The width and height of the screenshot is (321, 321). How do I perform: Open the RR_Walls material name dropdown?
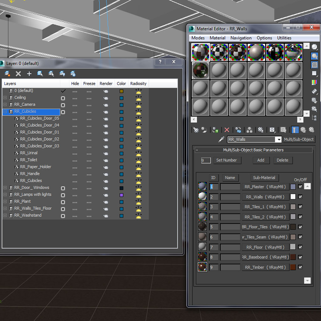click(278, 140)
